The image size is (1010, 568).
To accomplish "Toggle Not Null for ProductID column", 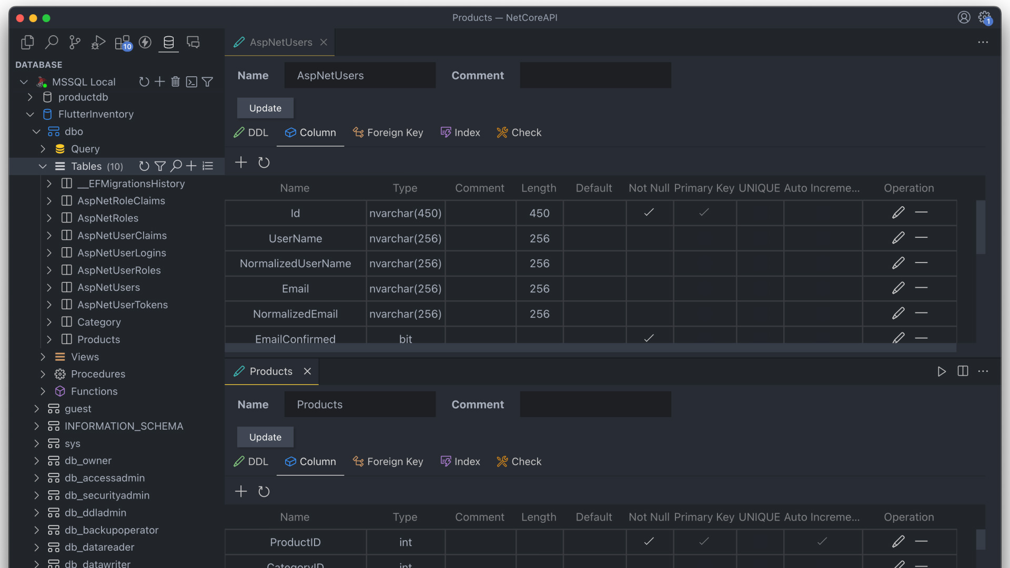I will [648, 542].
